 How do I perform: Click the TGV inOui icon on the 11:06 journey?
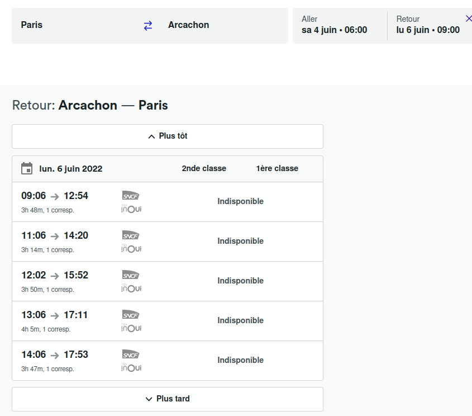click(x=131, y=248)
